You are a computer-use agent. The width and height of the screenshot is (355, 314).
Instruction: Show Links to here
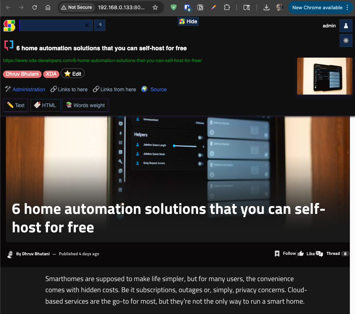pos(69,89)
